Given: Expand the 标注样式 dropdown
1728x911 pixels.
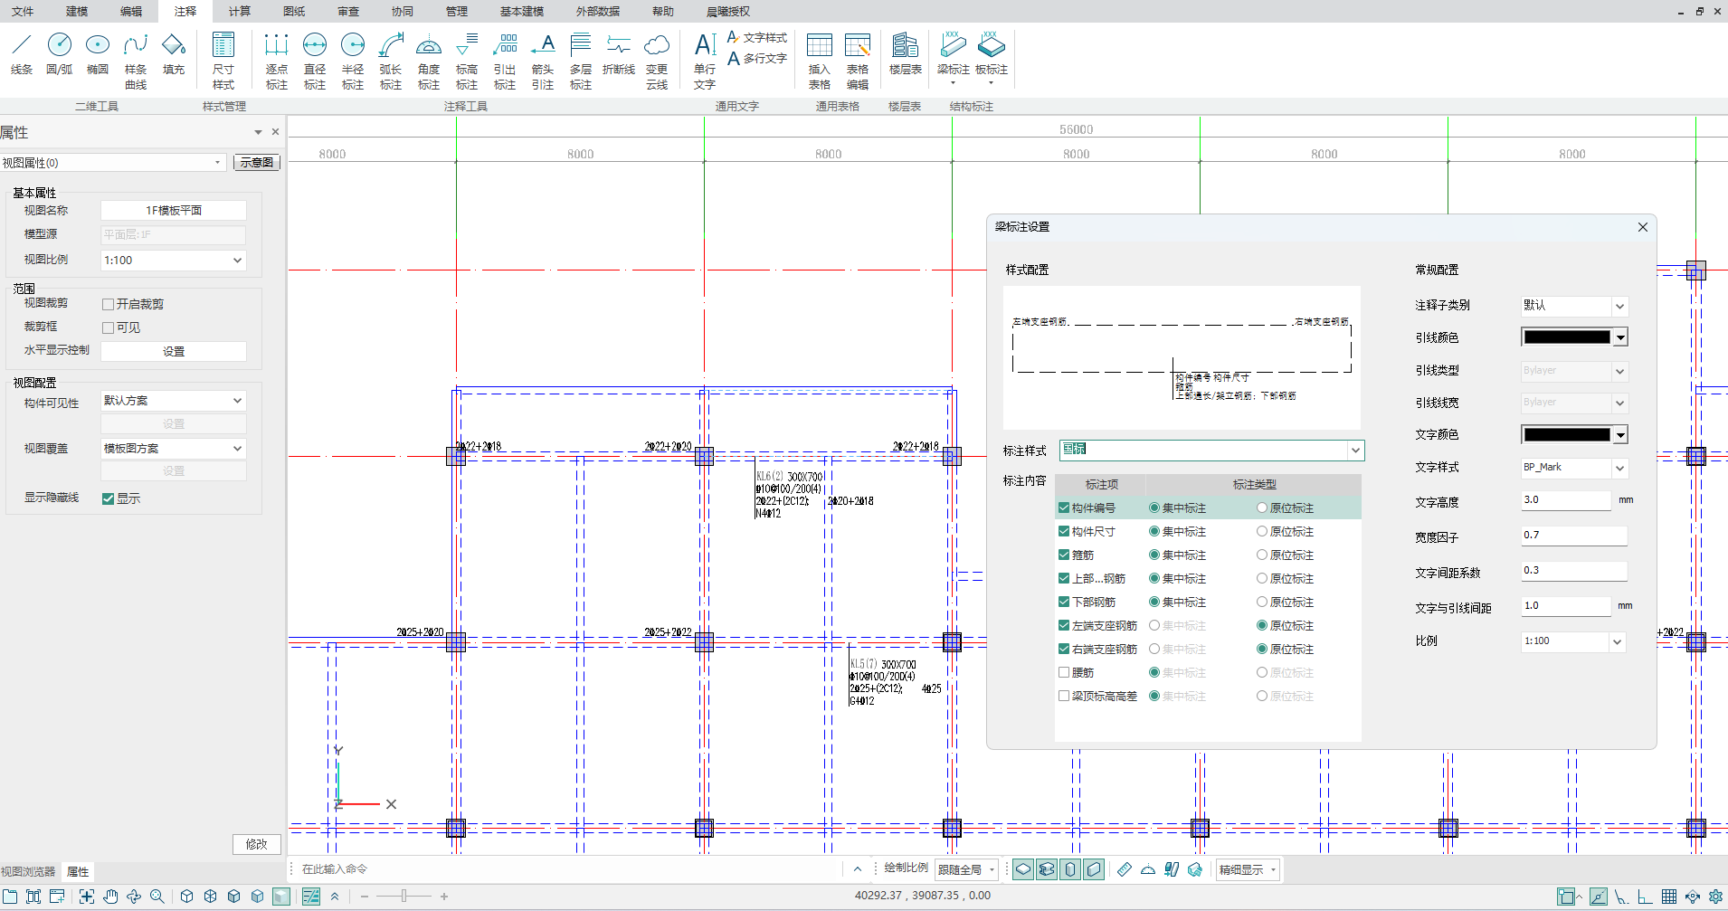Looking at the screenshot, I should pos(1355,451).
